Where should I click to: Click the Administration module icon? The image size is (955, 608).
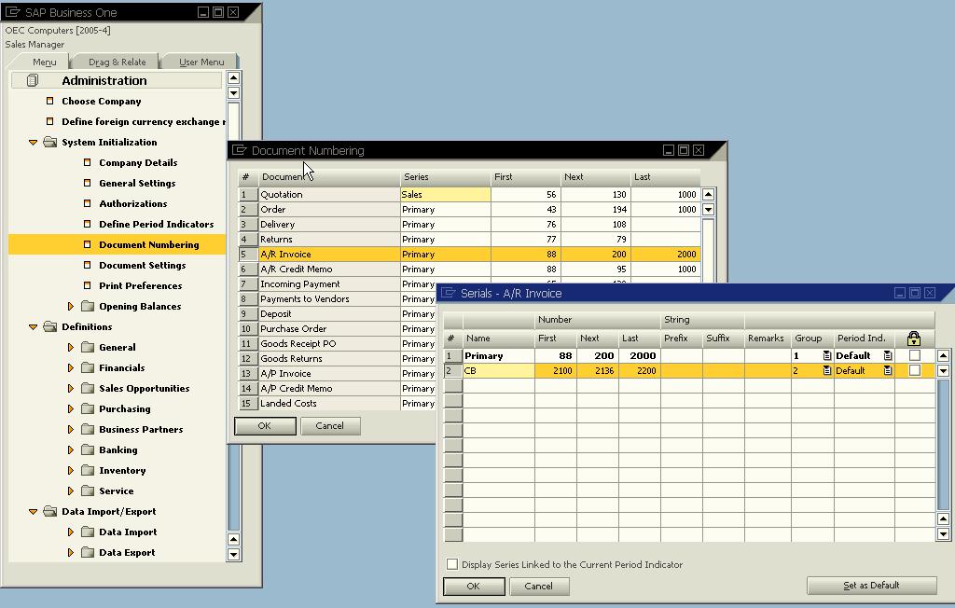point(33,80)
